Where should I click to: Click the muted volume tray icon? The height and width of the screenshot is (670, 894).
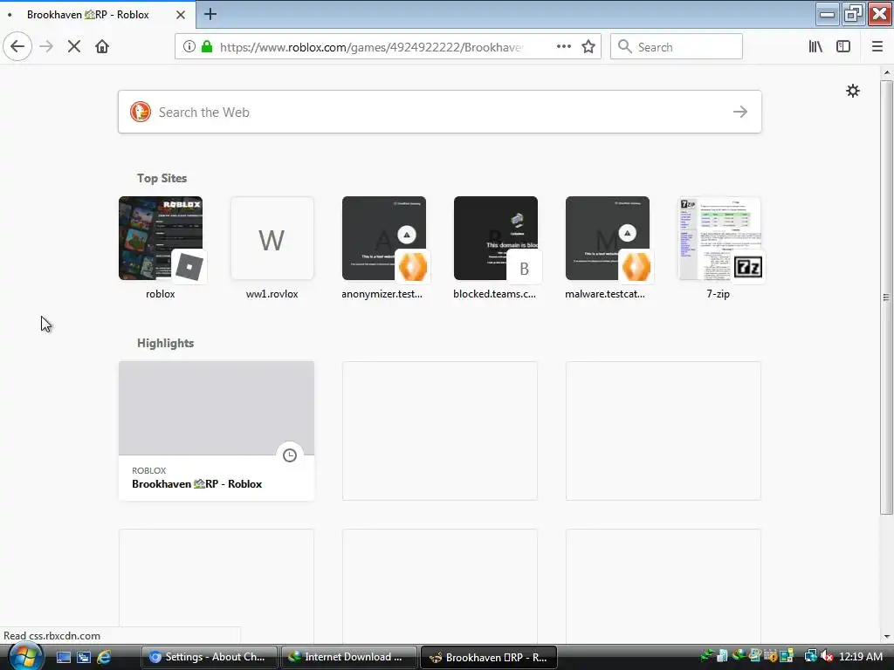(828, 656)
